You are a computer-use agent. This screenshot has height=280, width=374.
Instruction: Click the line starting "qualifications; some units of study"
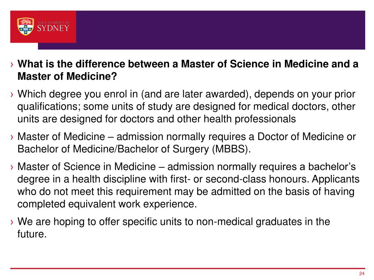tap(186, 107)
